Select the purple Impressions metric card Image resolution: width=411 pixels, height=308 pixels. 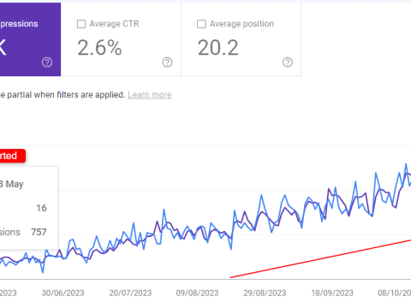pyautogui.click(x=30, y=39)
